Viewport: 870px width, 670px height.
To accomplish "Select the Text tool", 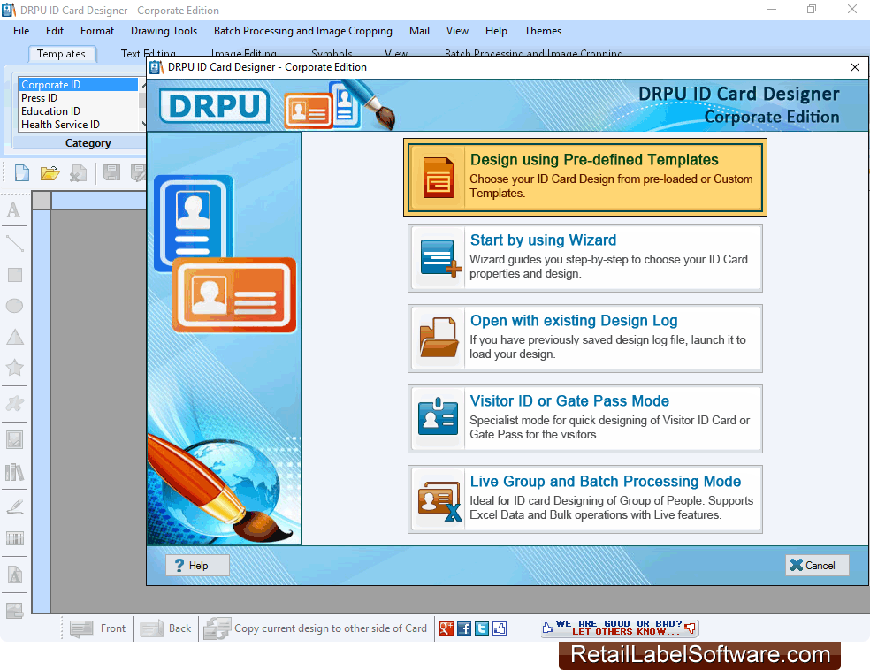I will [13, 210].
